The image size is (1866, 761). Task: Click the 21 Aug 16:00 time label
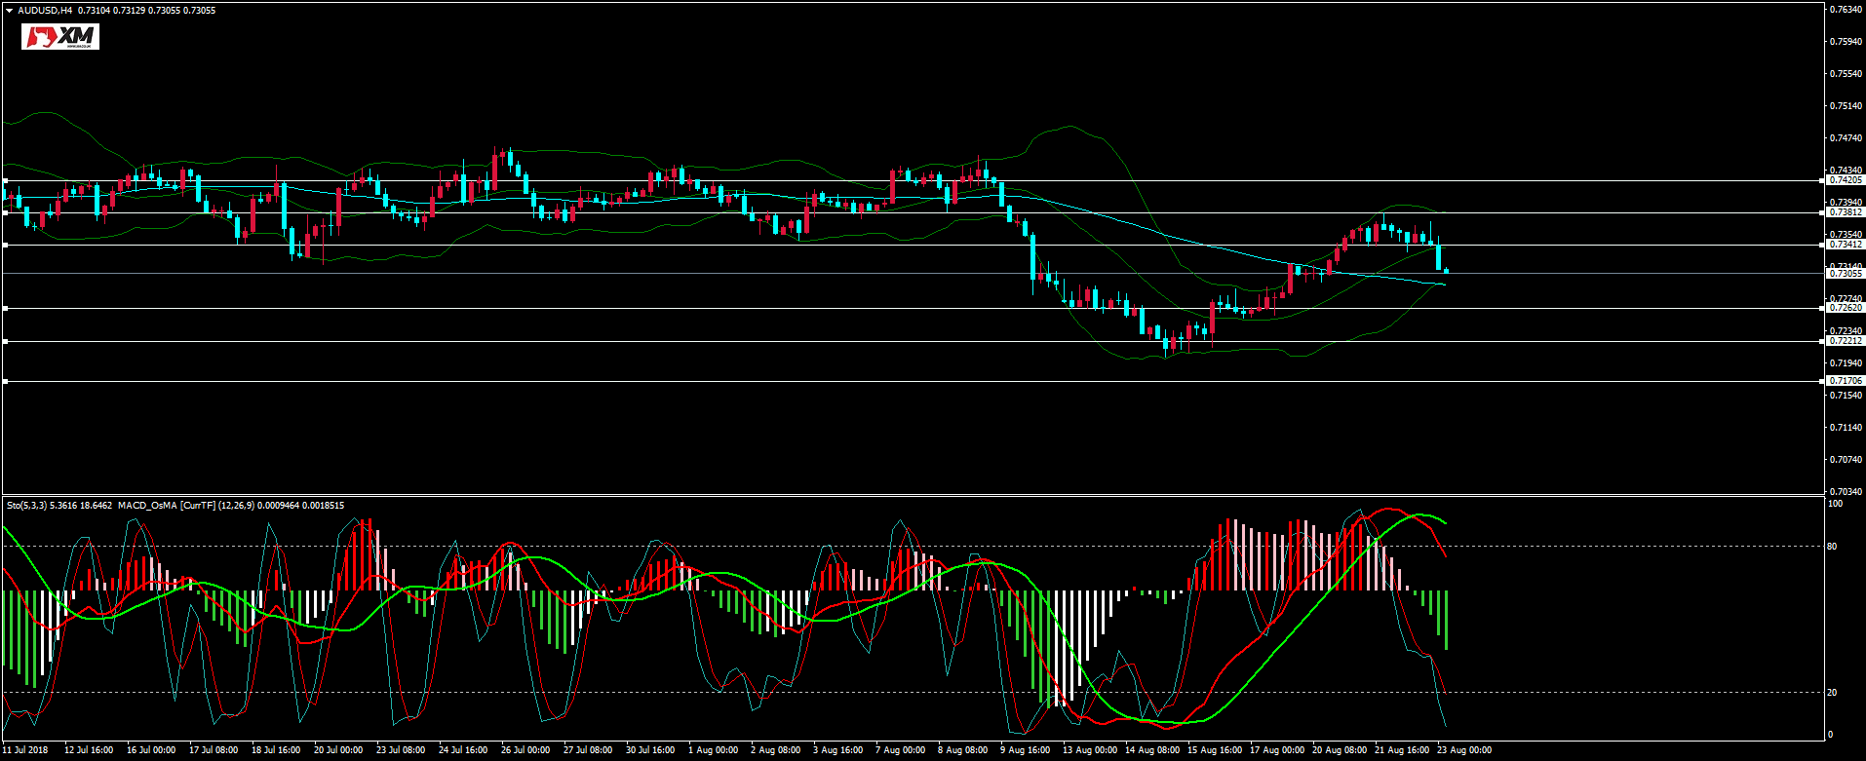coord(1401,750)
